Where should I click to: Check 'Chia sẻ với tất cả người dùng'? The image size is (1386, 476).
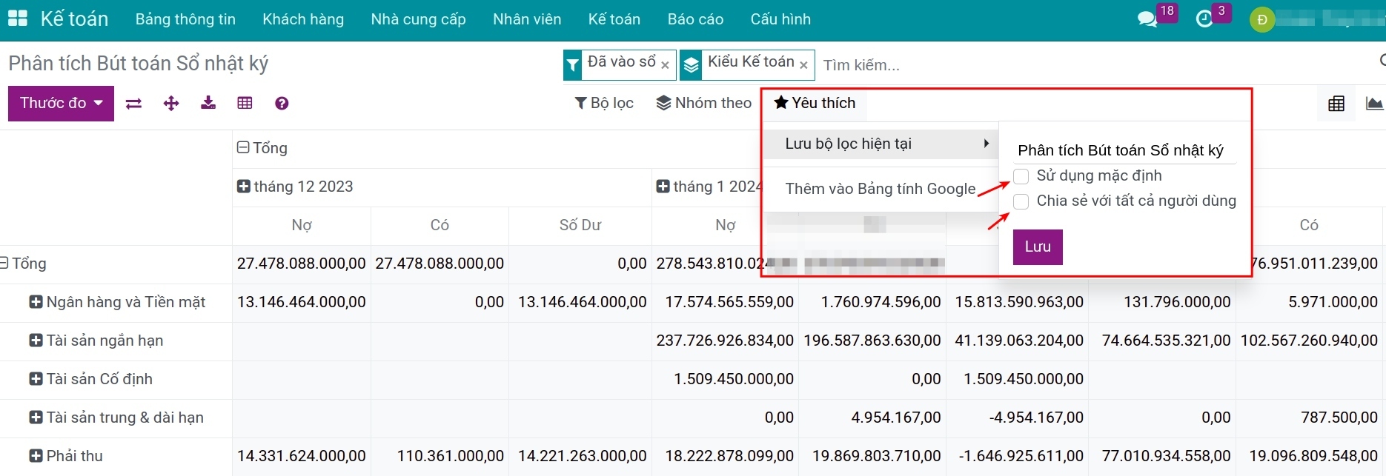coord(1021,201)
